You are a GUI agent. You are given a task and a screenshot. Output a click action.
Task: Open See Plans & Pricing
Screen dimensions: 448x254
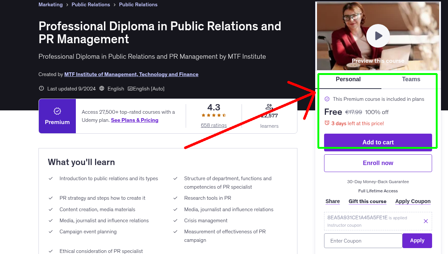(134, 120)
